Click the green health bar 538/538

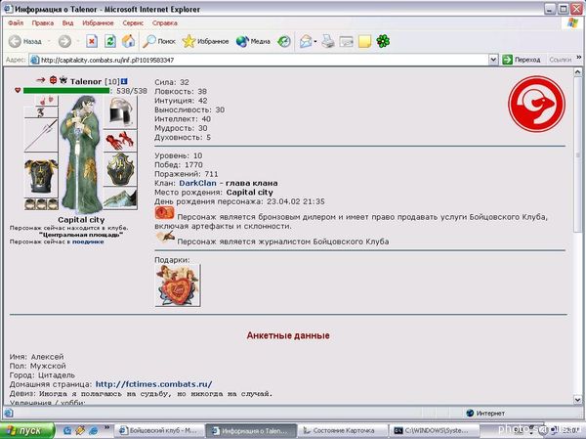66,91
